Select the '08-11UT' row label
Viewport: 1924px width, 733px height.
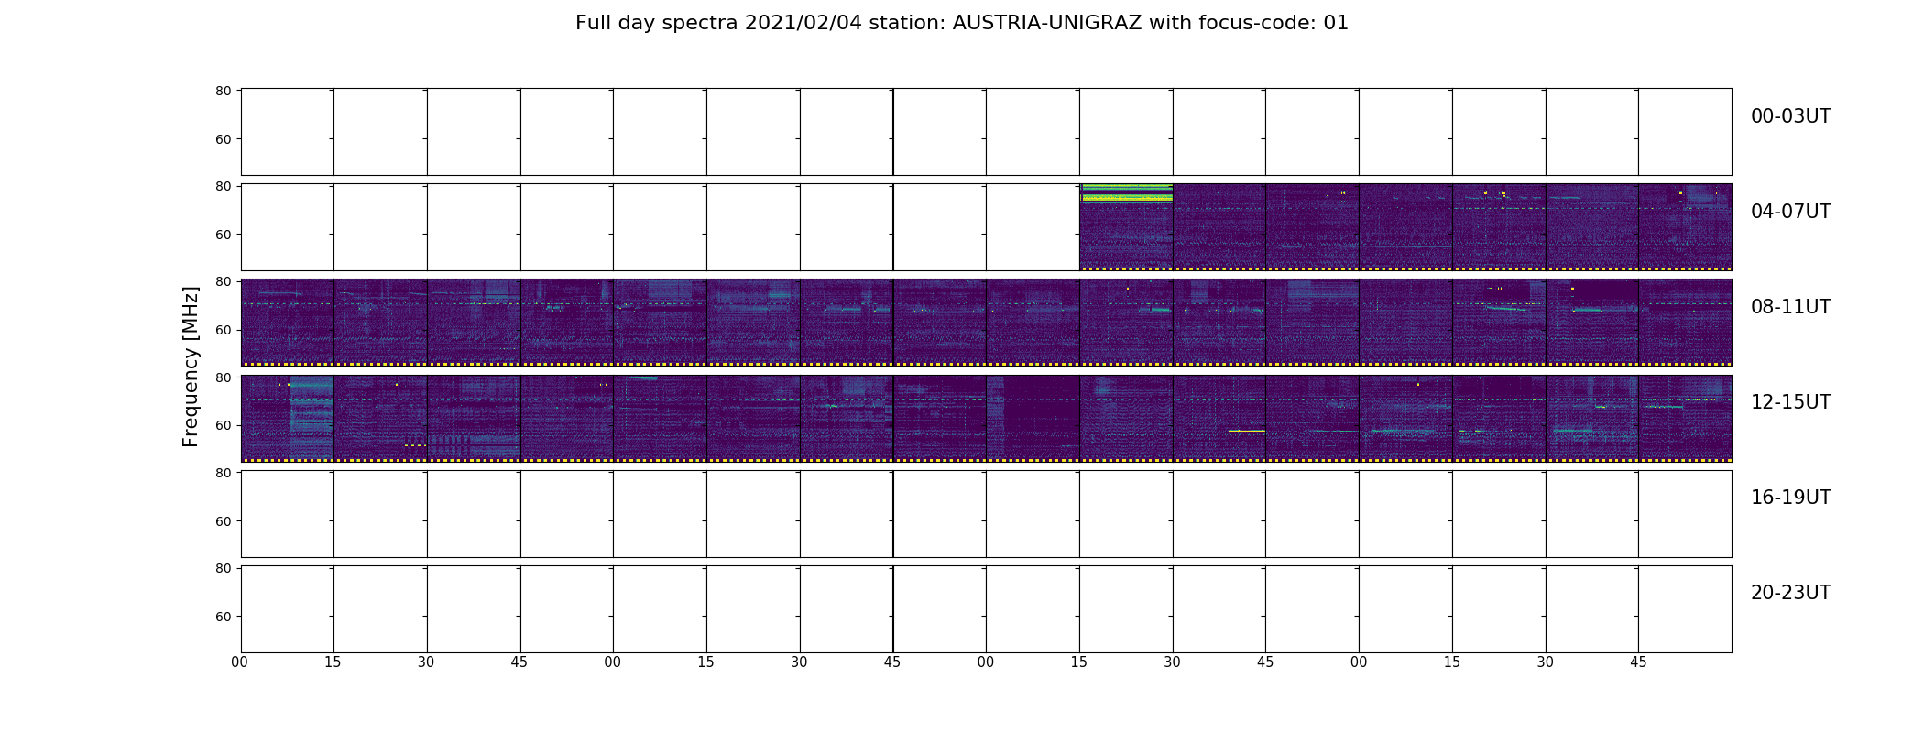tap(1790, 307)
